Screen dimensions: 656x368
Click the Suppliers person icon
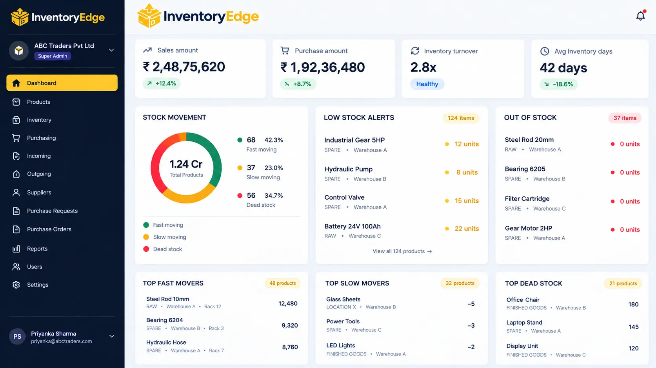click(16, 192)
